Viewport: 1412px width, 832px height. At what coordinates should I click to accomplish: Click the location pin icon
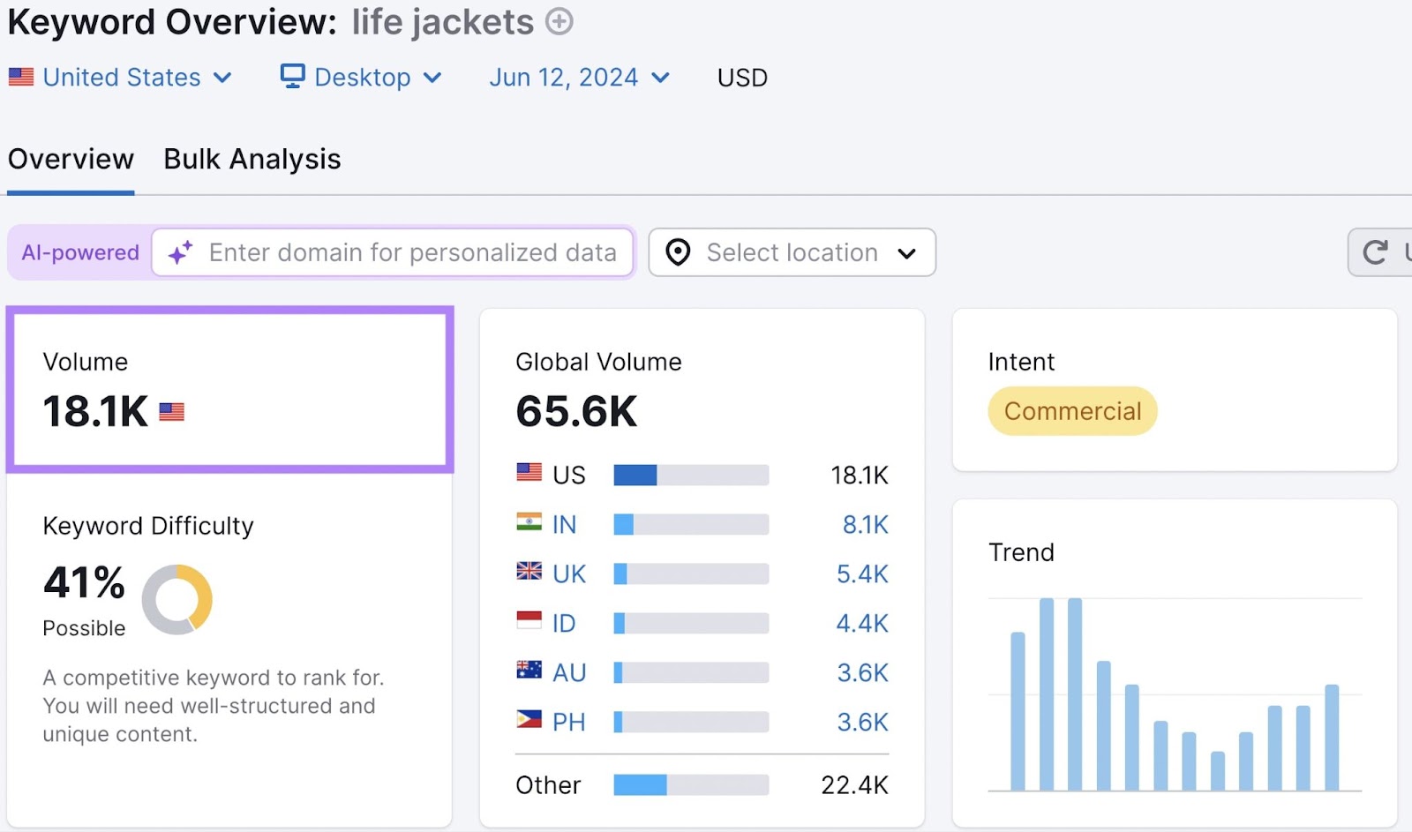click(678, 252)
